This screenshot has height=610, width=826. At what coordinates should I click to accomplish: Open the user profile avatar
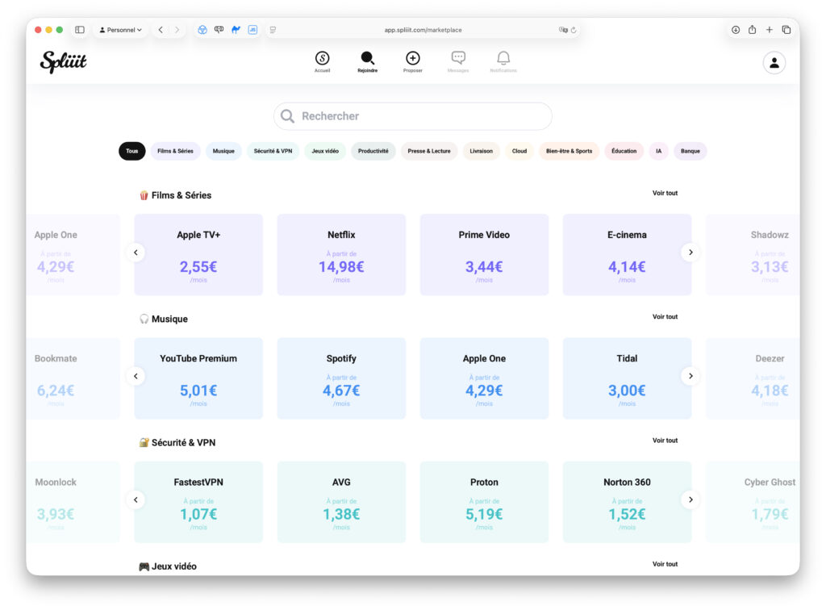click(774, 63)
